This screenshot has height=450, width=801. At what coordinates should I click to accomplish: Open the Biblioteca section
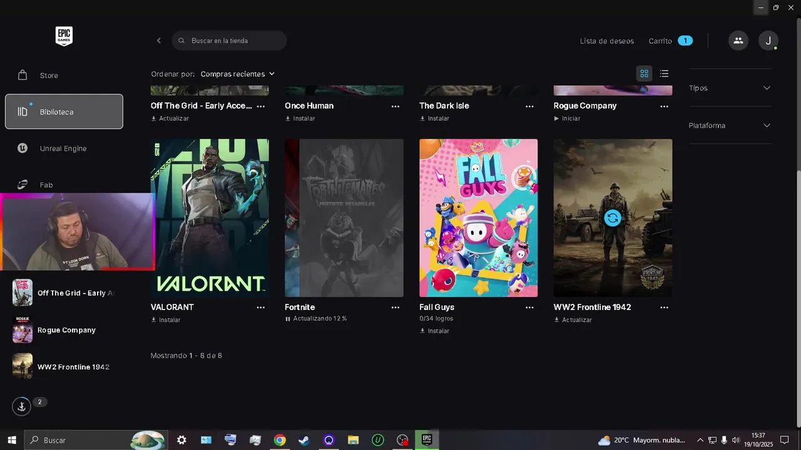pos(64,111)
